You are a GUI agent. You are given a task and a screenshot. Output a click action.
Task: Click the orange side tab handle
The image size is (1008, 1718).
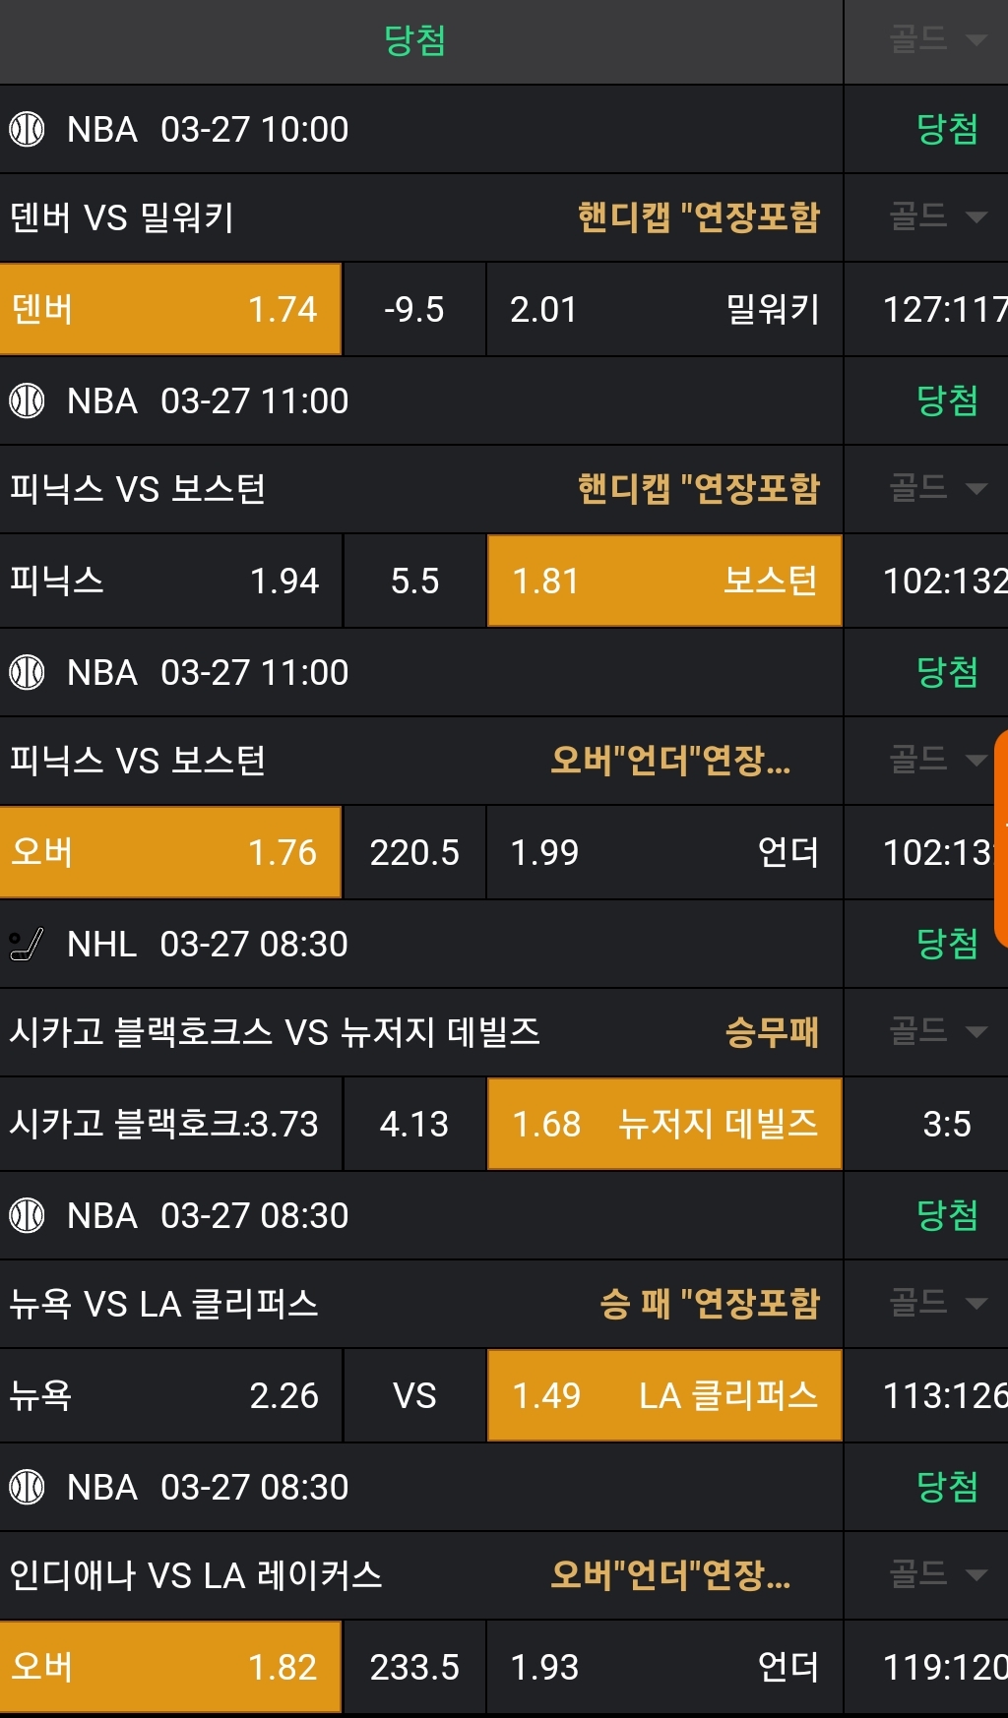[x=1001, y=837]
